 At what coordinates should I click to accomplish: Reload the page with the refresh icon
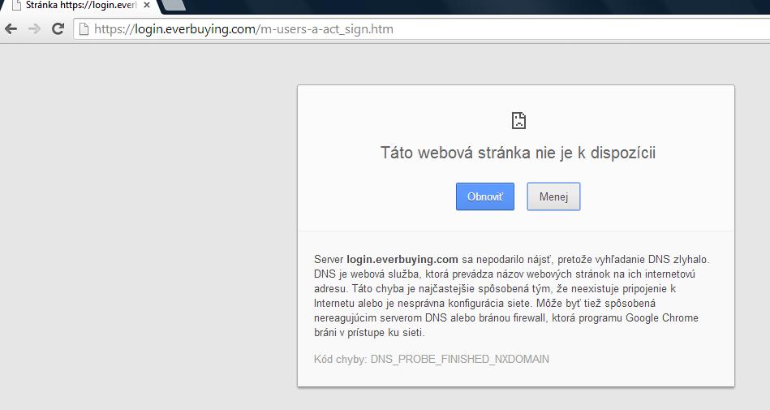[x=58, y=29]
